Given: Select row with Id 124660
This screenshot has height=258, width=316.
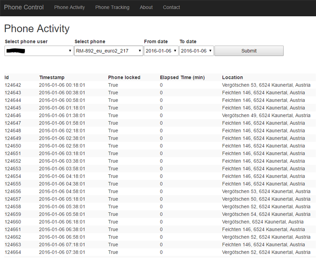Looking at the screenshot, I should 13,222.
